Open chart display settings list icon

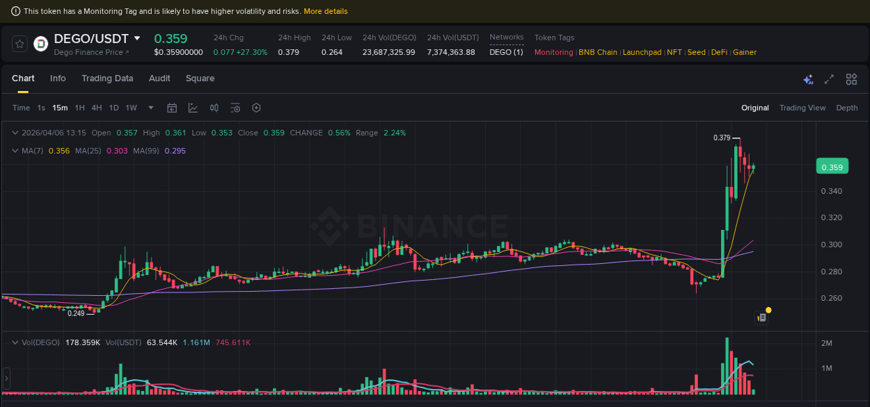235,108
